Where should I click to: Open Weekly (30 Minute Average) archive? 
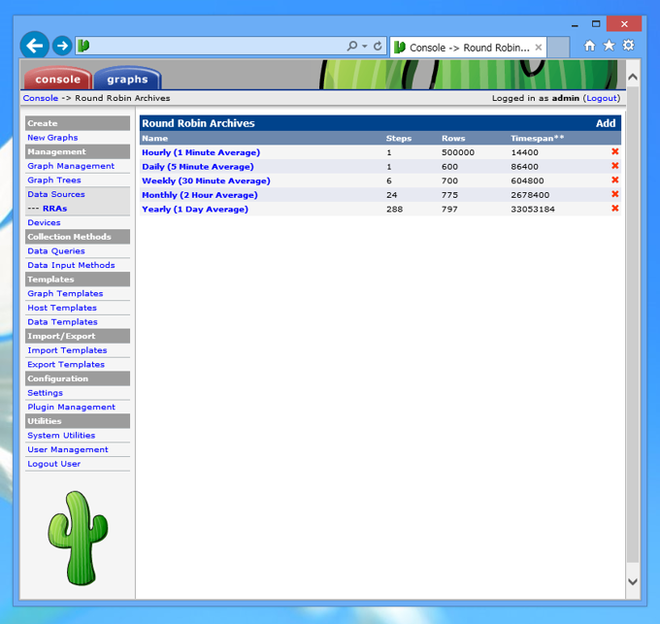206,181
